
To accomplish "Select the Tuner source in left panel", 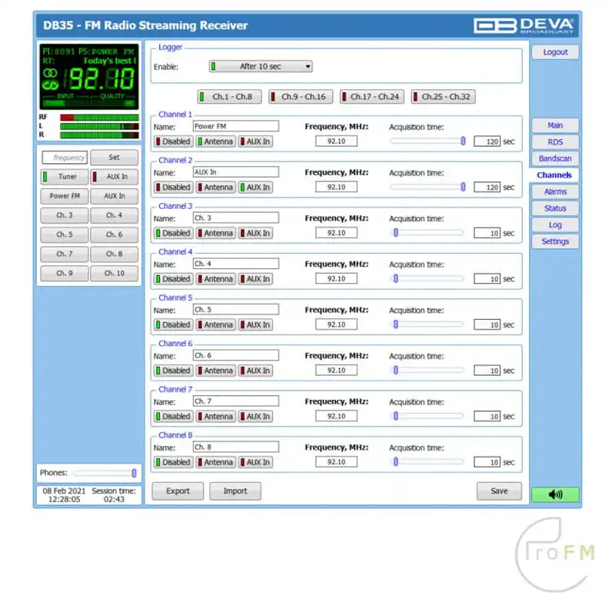I will 64,177.
